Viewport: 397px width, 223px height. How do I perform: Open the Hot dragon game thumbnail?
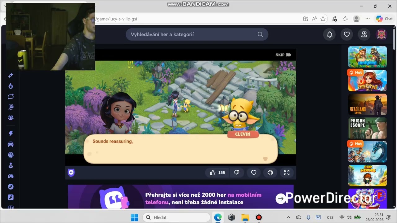(x=368, y=152)
